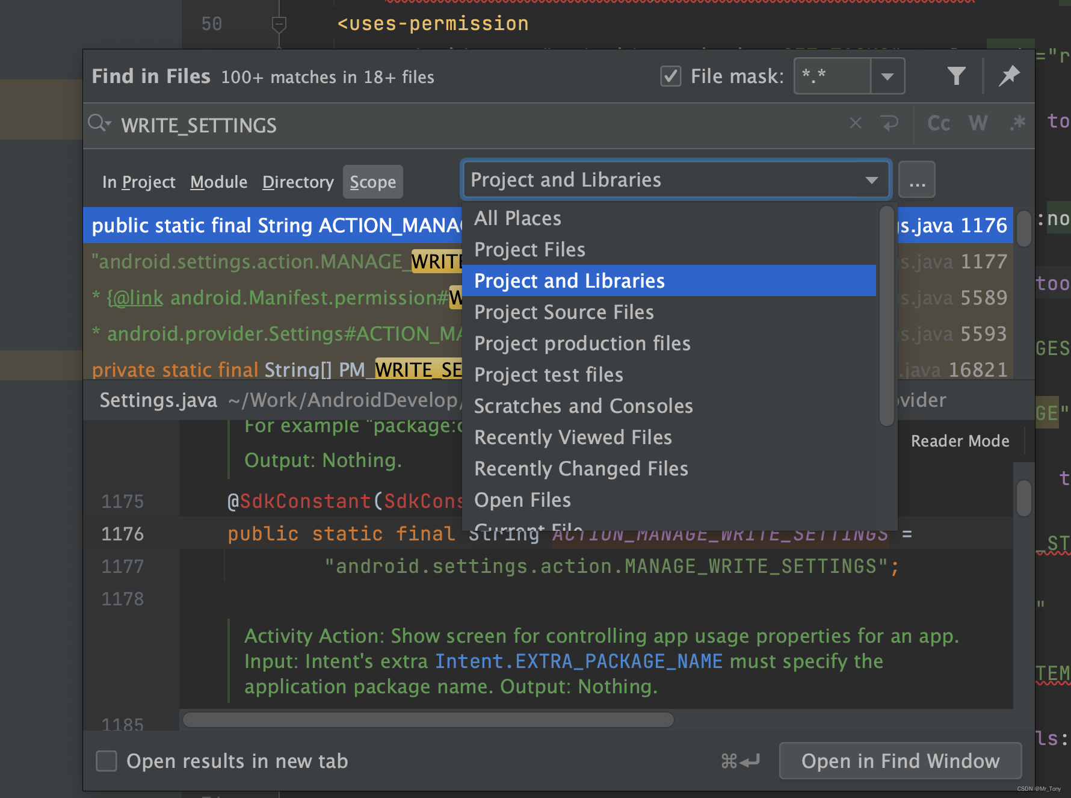The width and height of the screenshot is (1071, 798).
Task: Select result android.provider.Settings#ACTION_MA row
Action: point(548,333)
